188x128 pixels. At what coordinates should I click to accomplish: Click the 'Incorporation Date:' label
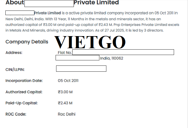(x=24, y=81)
